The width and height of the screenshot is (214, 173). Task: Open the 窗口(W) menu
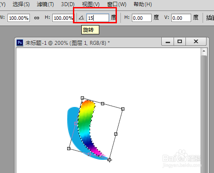coord(116,4)
